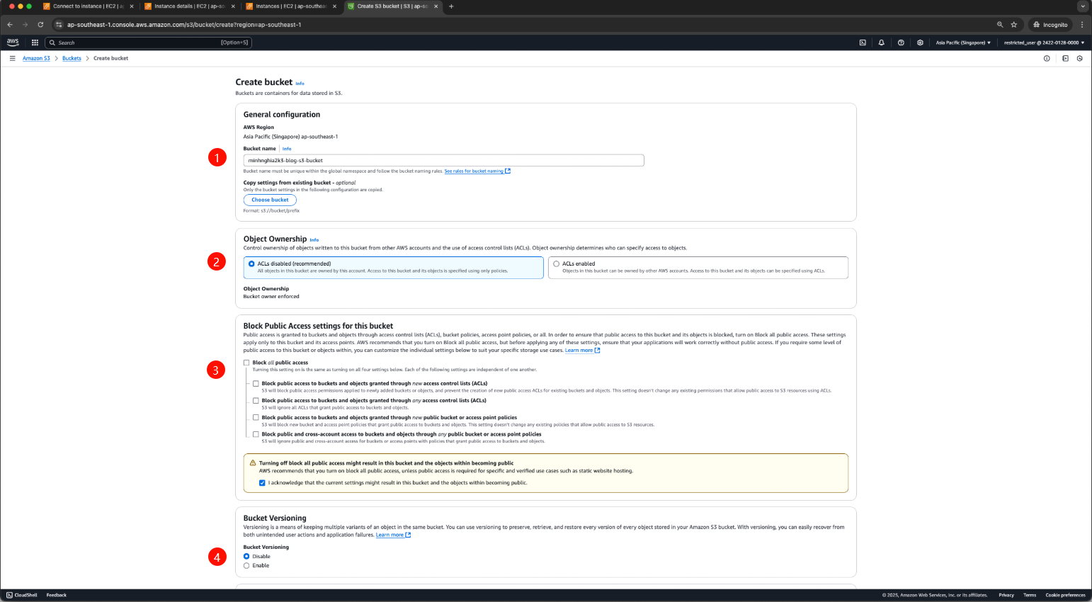This screenshot has width=1092, height=602.
Task: Go forward using the browser forward arrow
Action: point(25,24)
